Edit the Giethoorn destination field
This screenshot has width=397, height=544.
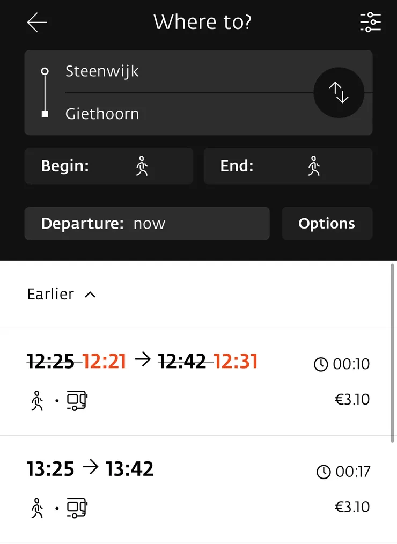click(182, 114)
